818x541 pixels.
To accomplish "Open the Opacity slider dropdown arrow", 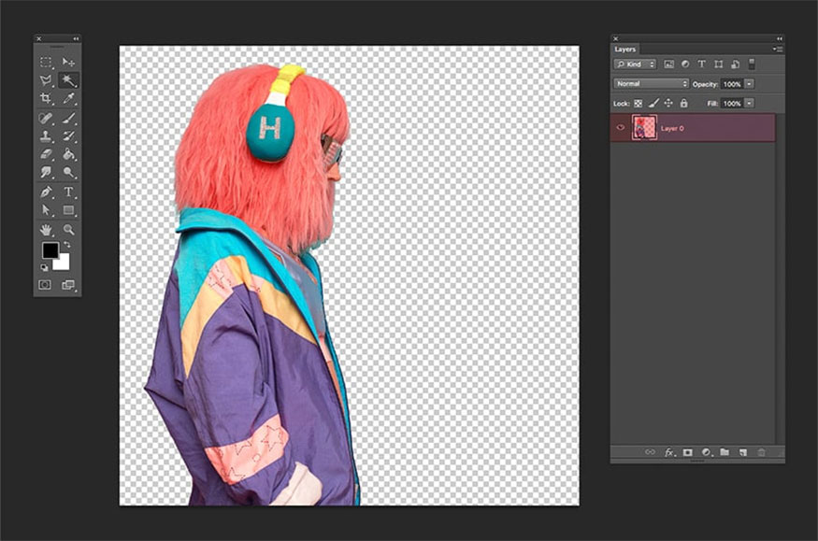I will (749, 84).
